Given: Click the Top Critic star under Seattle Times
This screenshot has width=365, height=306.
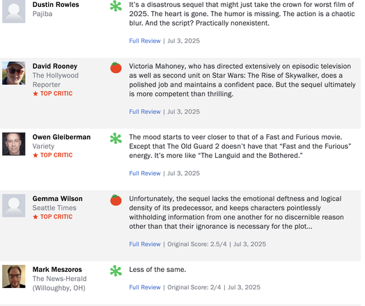Looking at the screenshot, I should (36, 217).
